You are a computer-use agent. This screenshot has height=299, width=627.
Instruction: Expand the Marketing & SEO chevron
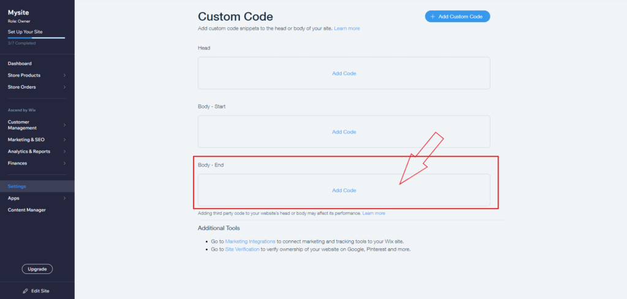tap(64, 140)
